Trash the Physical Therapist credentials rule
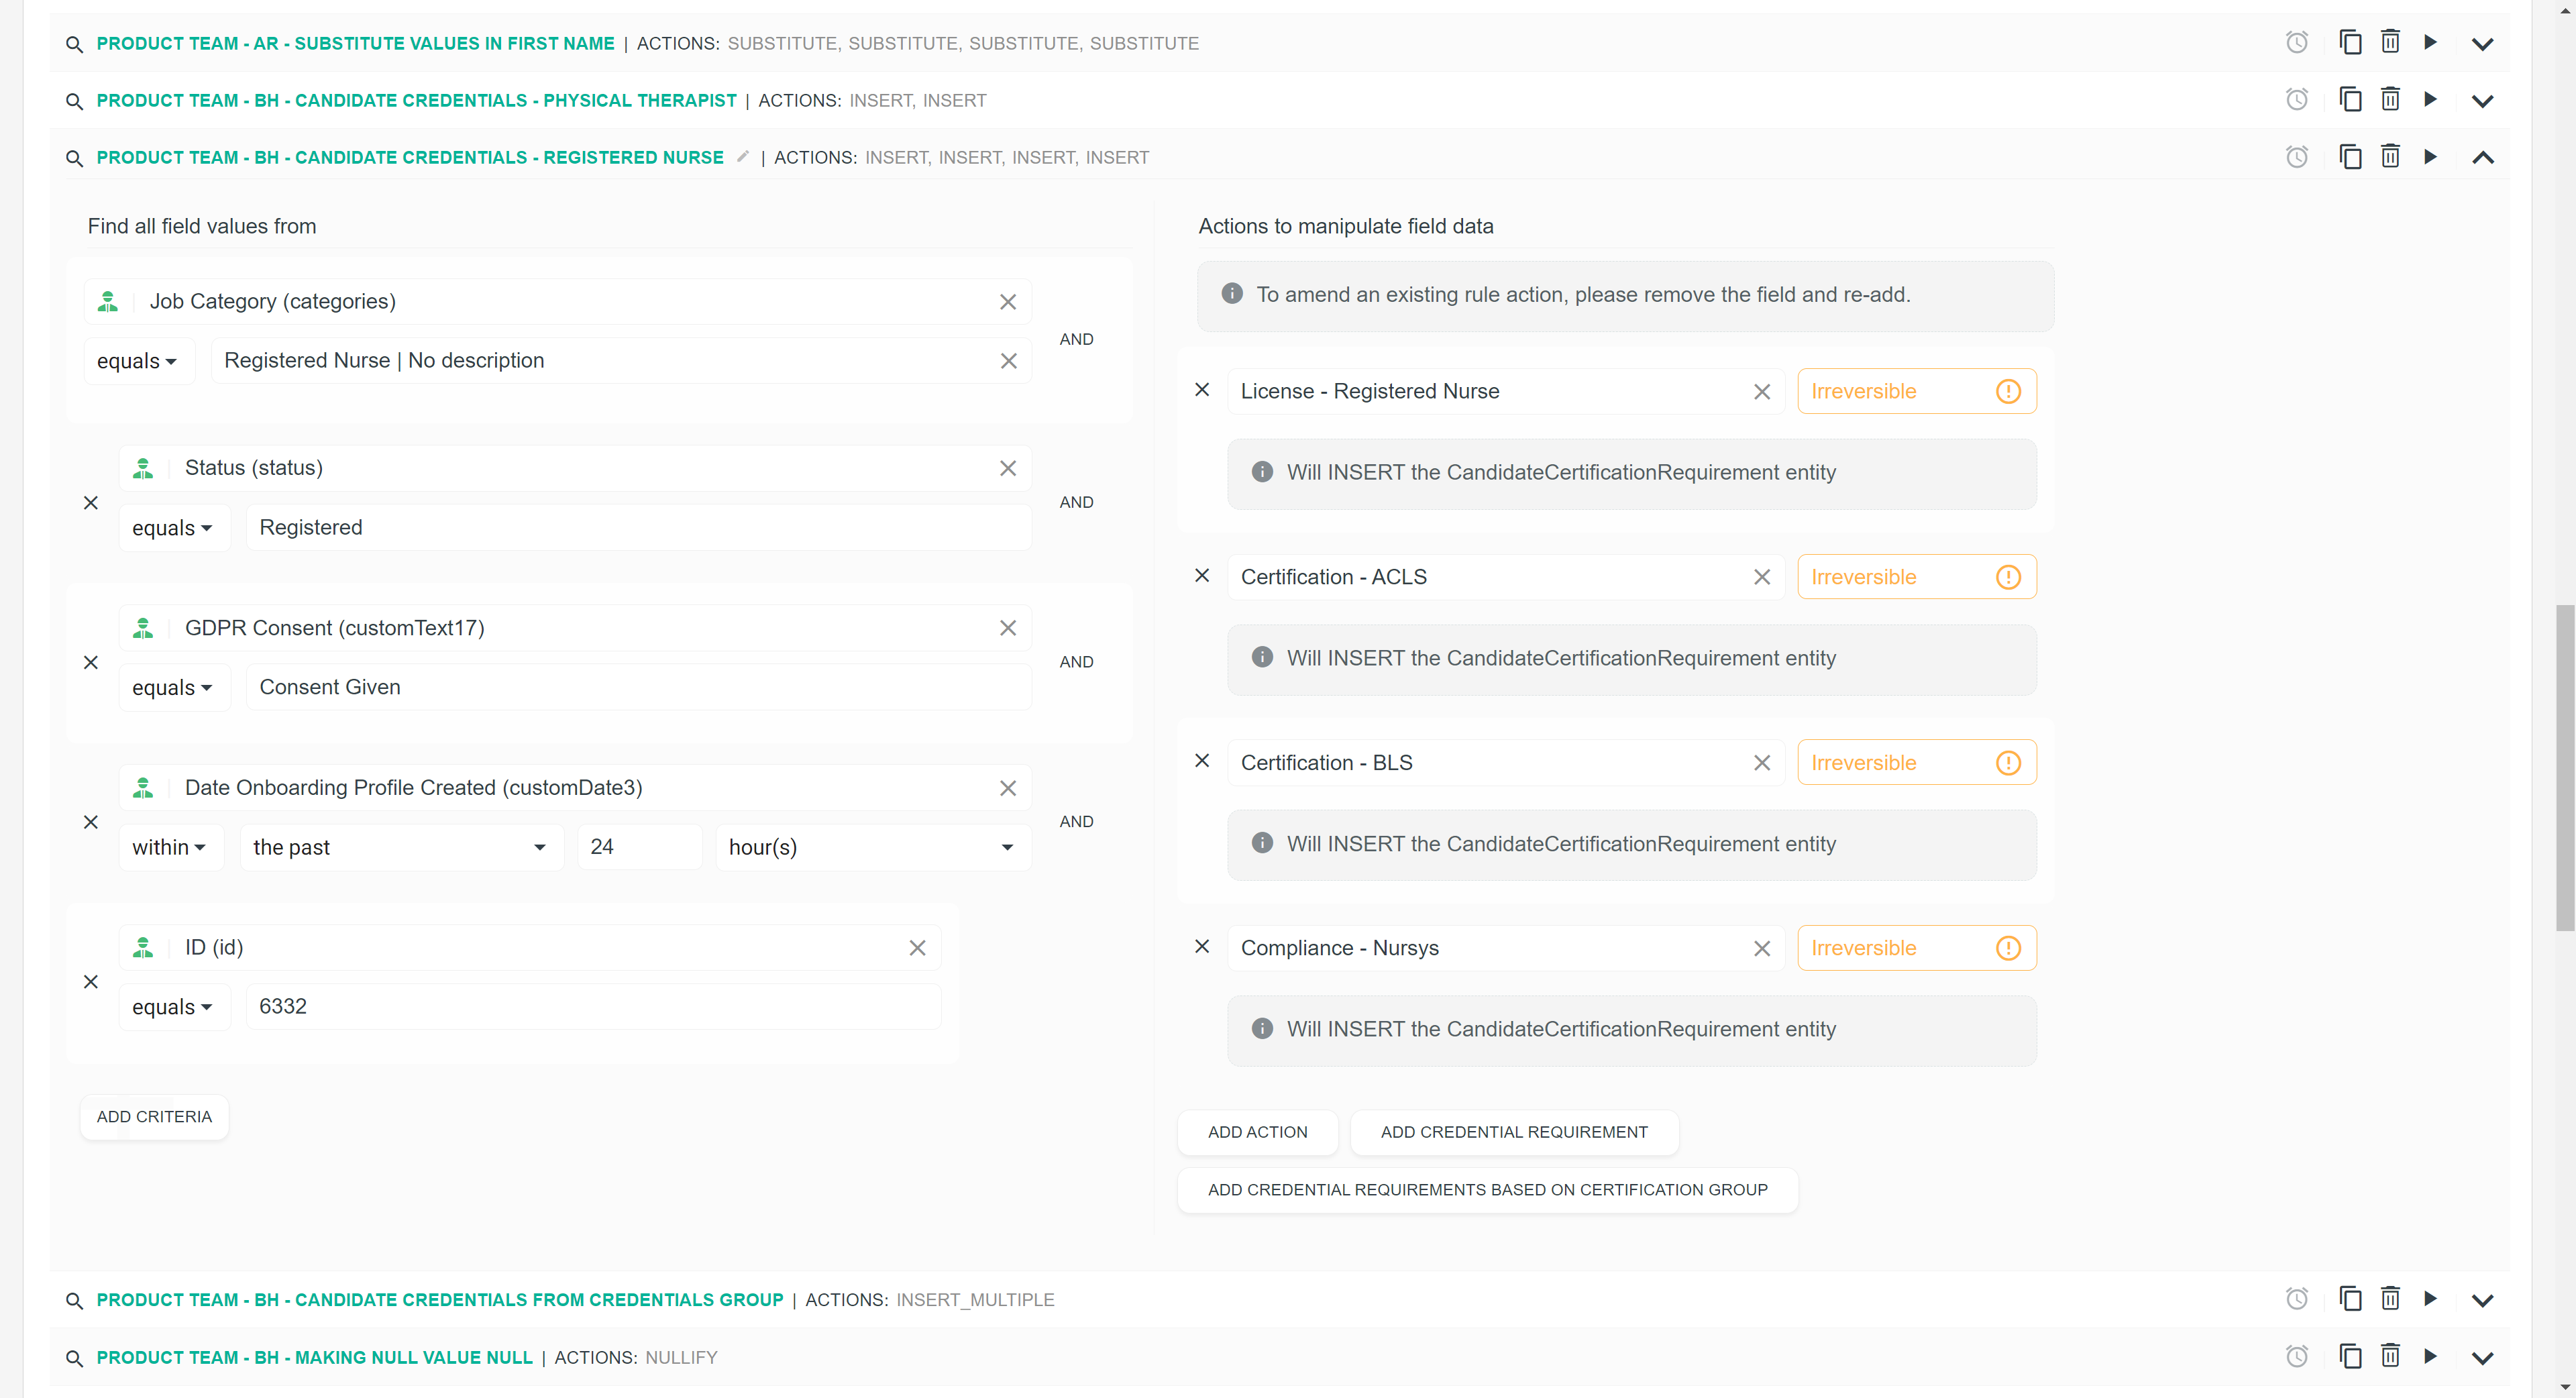This screenshot has width=2576, height=1398. tap(2390, 99)
